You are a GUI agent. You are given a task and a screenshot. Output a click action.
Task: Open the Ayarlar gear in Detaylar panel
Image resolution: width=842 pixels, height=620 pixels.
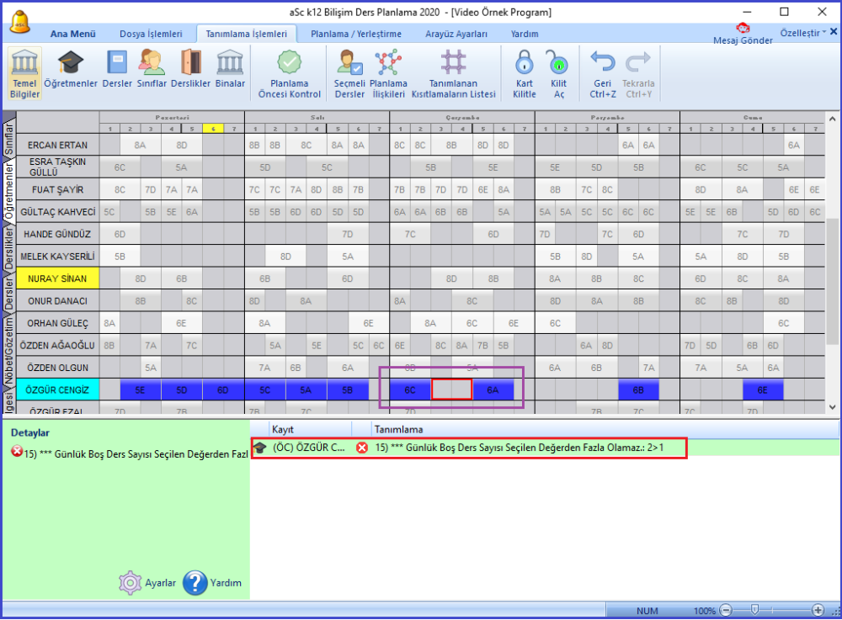(x=131, y=582)
